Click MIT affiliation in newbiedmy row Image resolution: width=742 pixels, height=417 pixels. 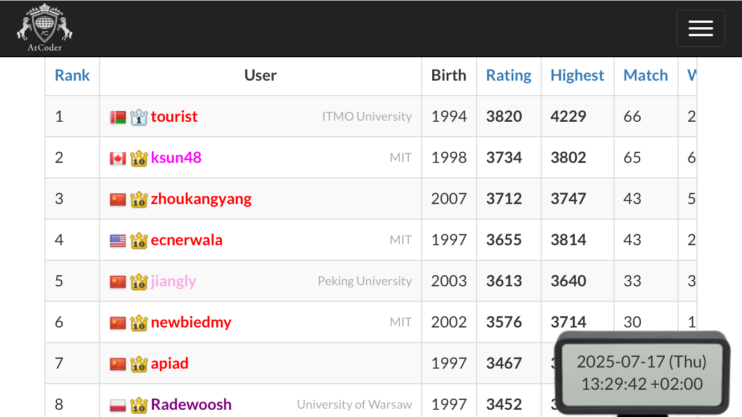pyautogui.click(x=400, y=322)
